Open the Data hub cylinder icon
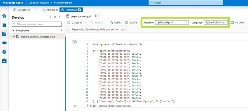 tap(4, 25)
